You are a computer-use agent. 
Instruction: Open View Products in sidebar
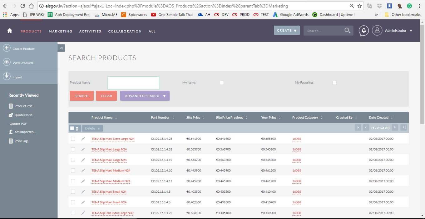click(23, 63)
